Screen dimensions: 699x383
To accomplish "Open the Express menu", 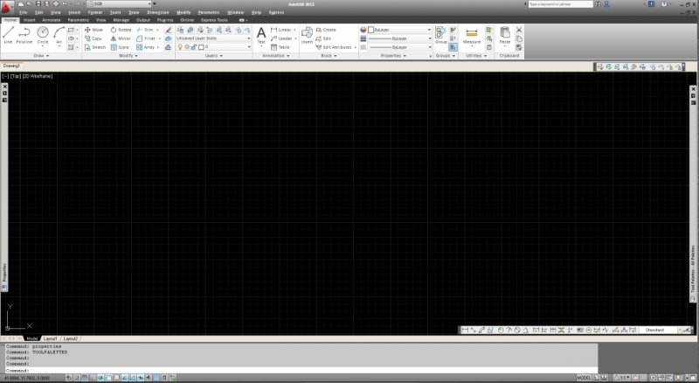I will [x=276, y=12].
